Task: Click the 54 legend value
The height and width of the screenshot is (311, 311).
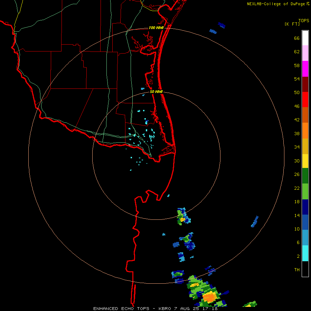Action: pos(297,79)
